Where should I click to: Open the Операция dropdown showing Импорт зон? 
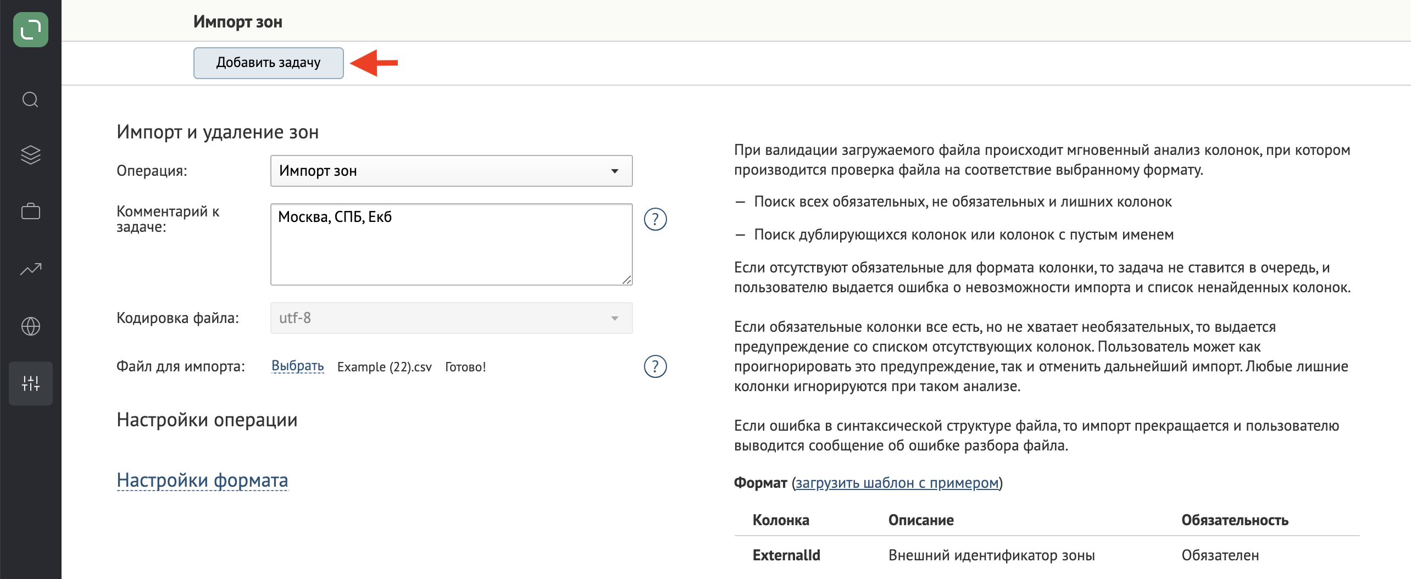click(x=452, y=171)
